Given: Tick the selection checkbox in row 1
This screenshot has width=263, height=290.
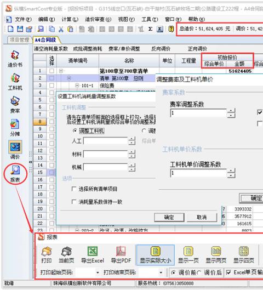Looking at the screenshot, I should point(52,71).
